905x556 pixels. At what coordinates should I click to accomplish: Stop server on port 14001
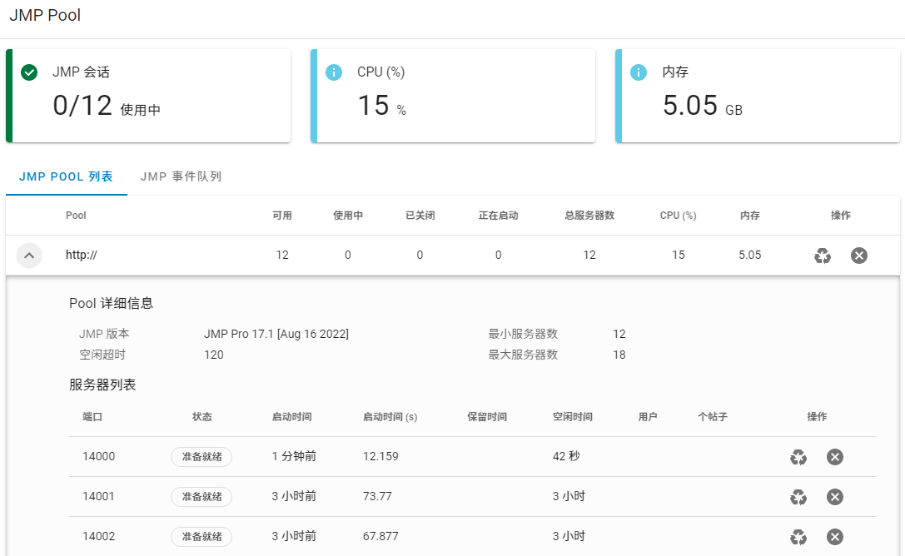[835, 497]
